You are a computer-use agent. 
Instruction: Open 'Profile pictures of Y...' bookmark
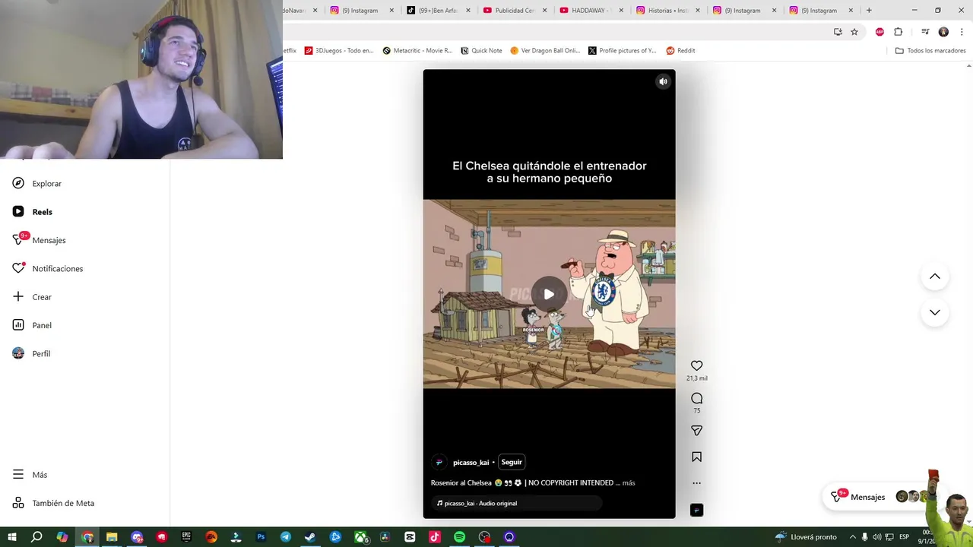click(x=622, y=51)
